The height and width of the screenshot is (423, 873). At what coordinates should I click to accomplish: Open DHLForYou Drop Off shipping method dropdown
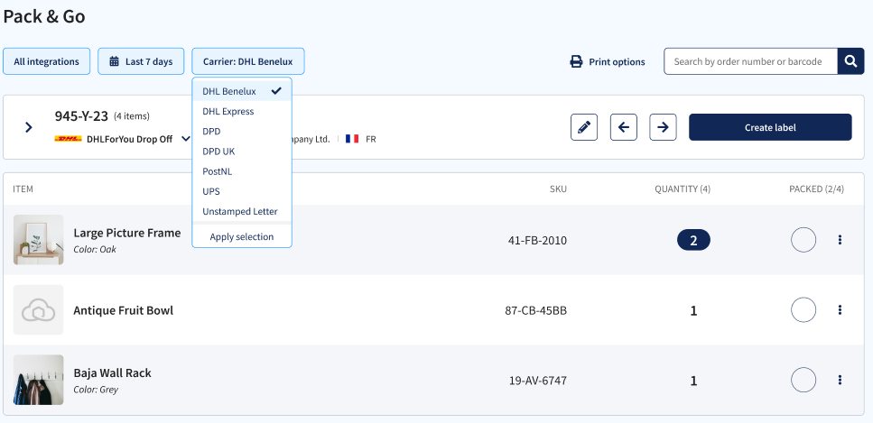[123, 139]
